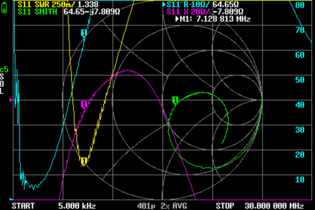Tap marker 1 on the cyan resistance trace
Screen dimensions: 315x210
pos(84,34)
